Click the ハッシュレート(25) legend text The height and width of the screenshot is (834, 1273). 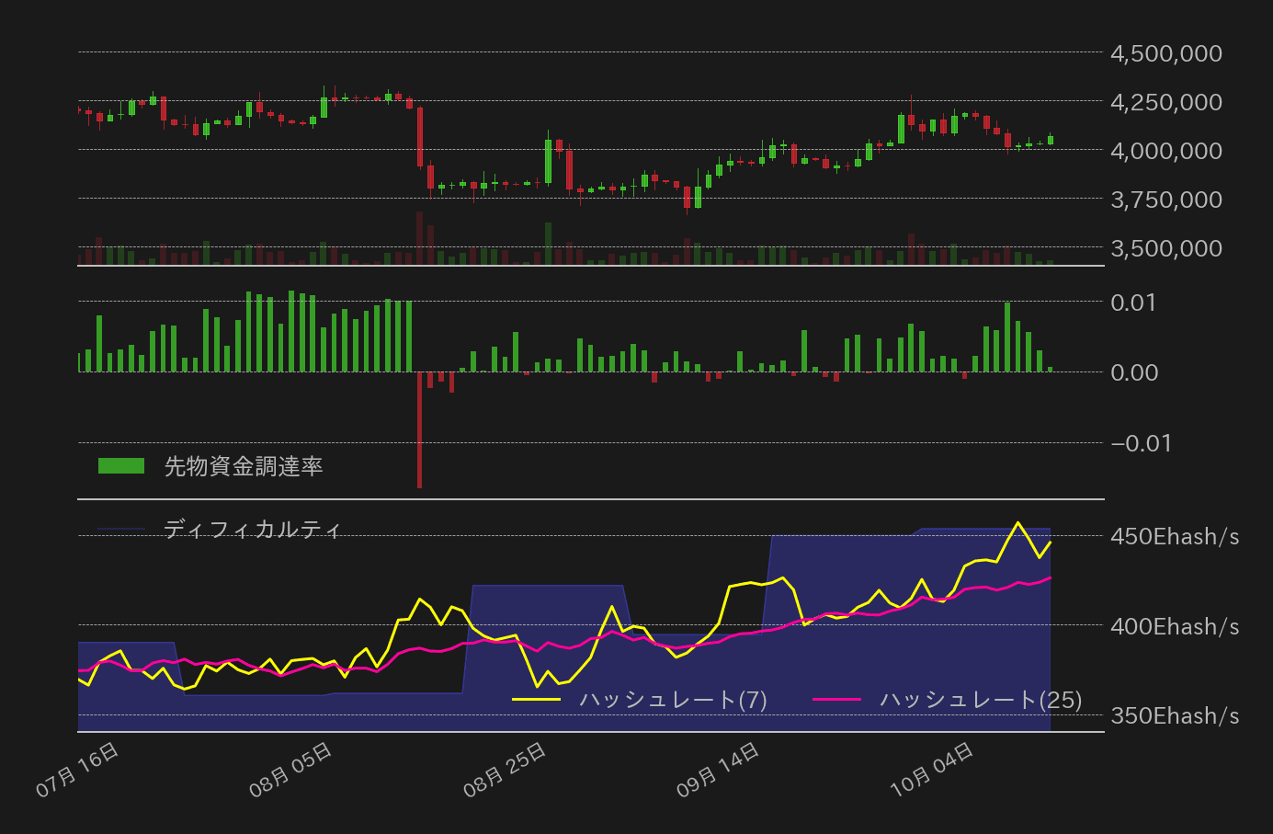979,699
